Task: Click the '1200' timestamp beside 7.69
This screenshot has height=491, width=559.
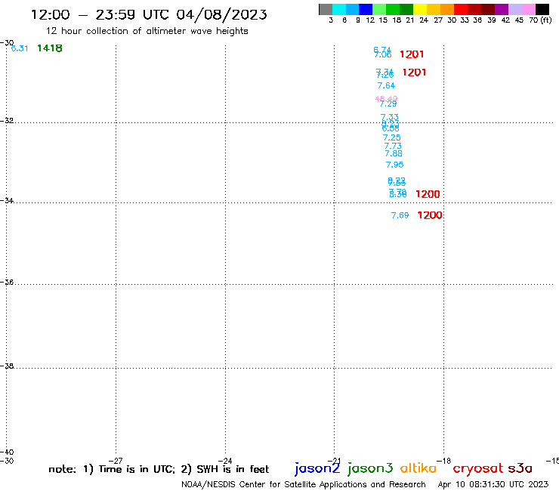Action: [430, 215]
